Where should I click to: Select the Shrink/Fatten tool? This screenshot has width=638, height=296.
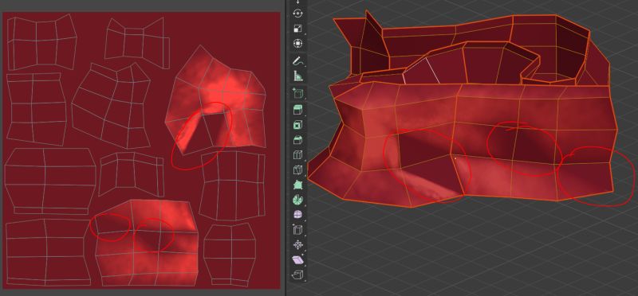297,245
